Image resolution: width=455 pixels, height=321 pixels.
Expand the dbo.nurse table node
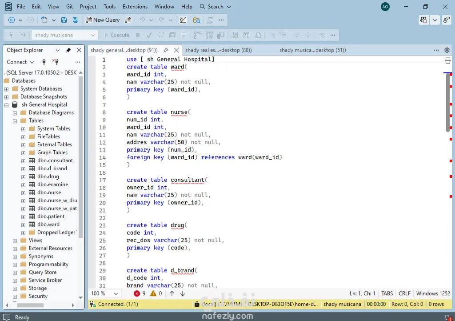23,193
